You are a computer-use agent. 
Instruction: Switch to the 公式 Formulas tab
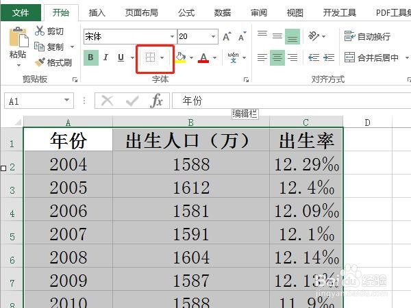pos(186,12)
